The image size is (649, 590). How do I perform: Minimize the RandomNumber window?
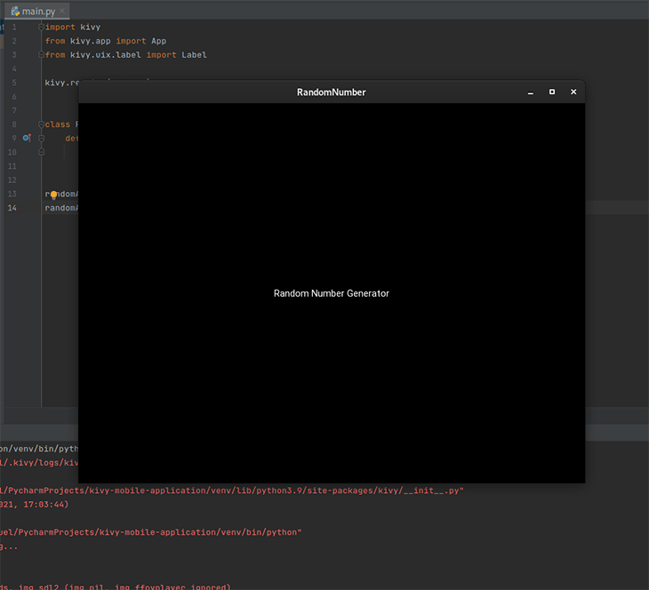pyautogui.click(x=530, y=92)
